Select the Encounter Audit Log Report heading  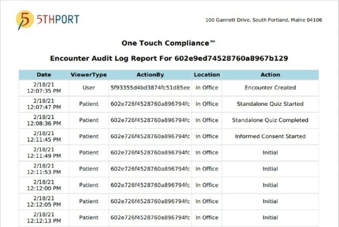pos(169,58)
